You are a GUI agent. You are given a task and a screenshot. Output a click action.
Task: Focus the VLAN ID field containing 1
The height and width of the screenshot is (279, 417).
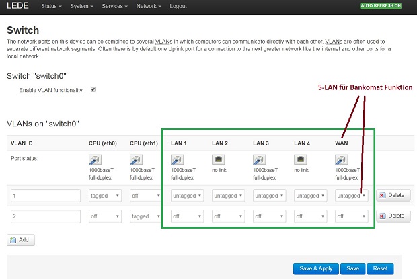tap(46, 196)
